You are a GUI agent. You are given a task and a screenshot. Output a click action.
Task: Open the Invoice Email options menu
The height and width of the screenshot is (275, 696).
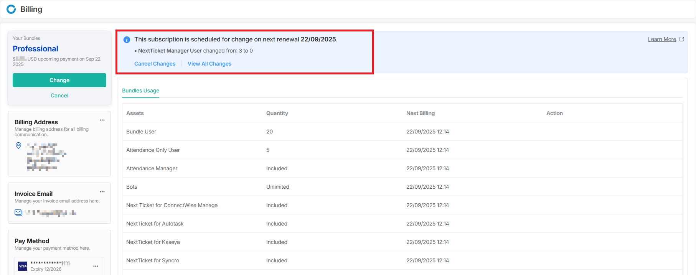pyautogui.click(x=102, y=192)
